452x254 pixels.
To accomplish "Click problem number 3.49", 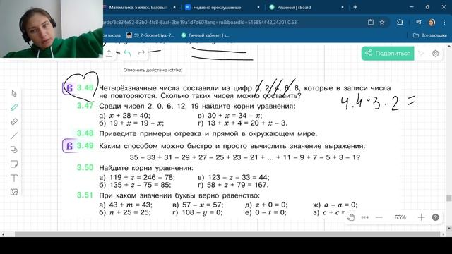I will point(85,145).
